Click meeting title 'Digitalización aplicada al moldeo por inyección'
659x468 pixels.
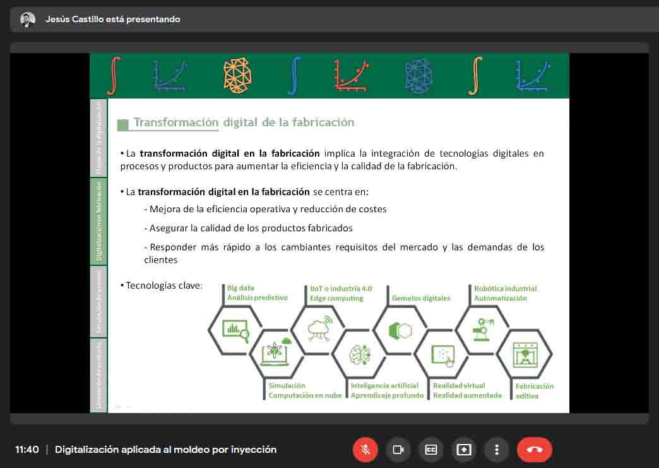tap(165, 450)
